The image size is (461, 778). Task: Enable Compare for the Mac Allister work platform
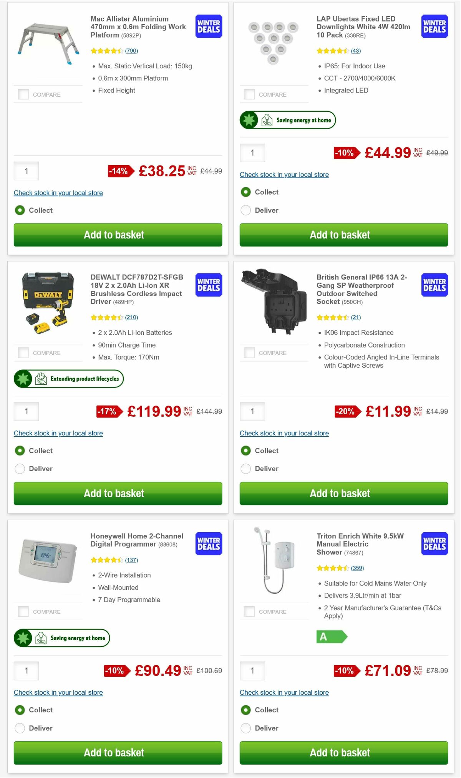pos(23,94)
